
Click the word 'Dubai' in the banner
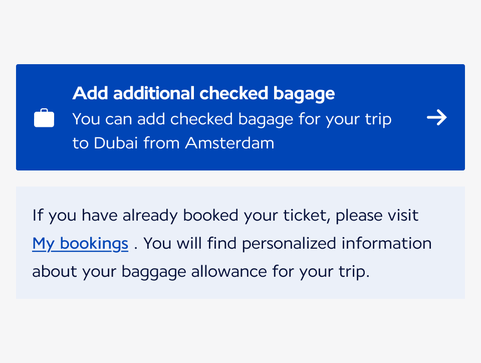[116, 143]
